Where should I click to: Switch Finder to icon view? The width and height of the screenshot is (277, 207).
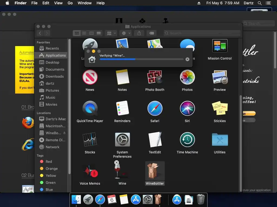click(77, 33)
